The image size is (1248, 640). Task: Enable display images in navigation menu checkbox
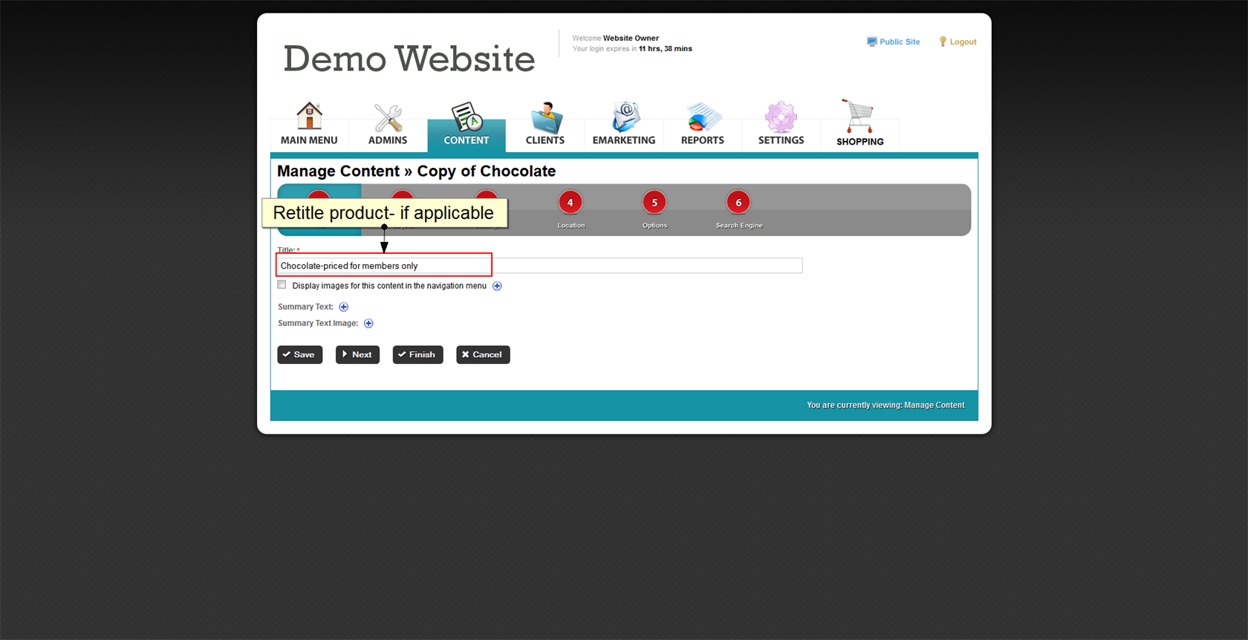[282, 285]
